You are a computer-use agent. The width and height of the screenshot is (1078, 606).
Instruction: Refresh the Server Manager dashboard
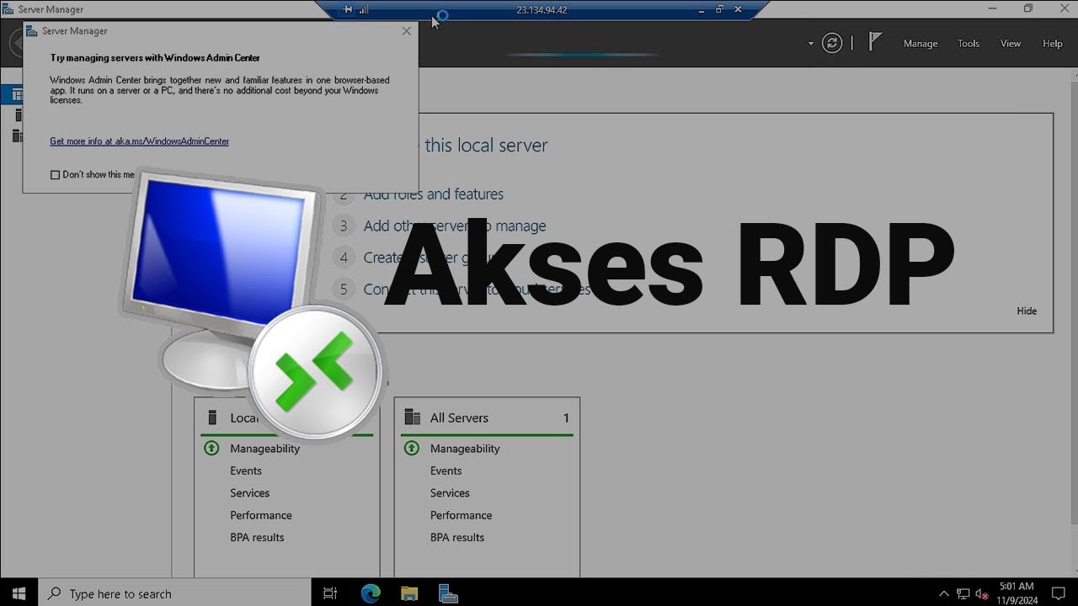point(832,43)
